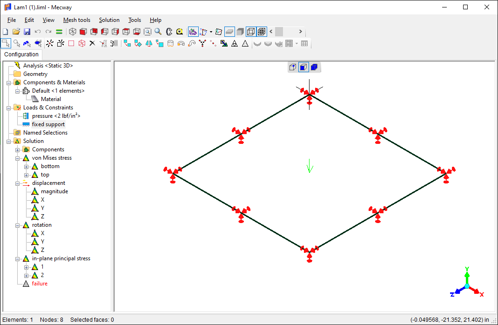Click the red square quad-face icon

click(x=71, y=43)
